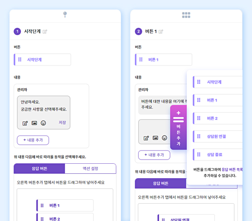Collapse the purple 버튼추가 side panel

(179, 127)
